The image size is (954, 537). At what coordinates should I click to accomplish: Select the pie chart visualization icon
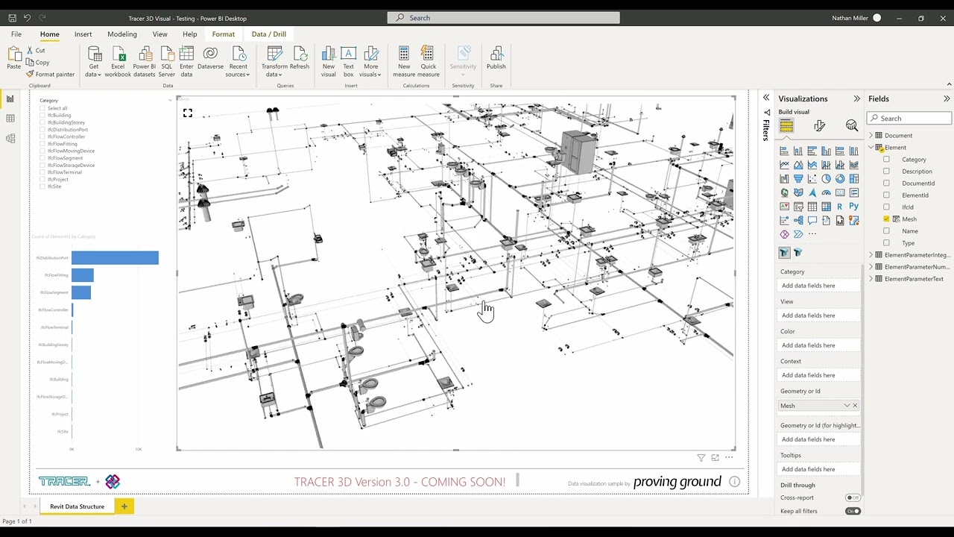(x=826, y=179)
